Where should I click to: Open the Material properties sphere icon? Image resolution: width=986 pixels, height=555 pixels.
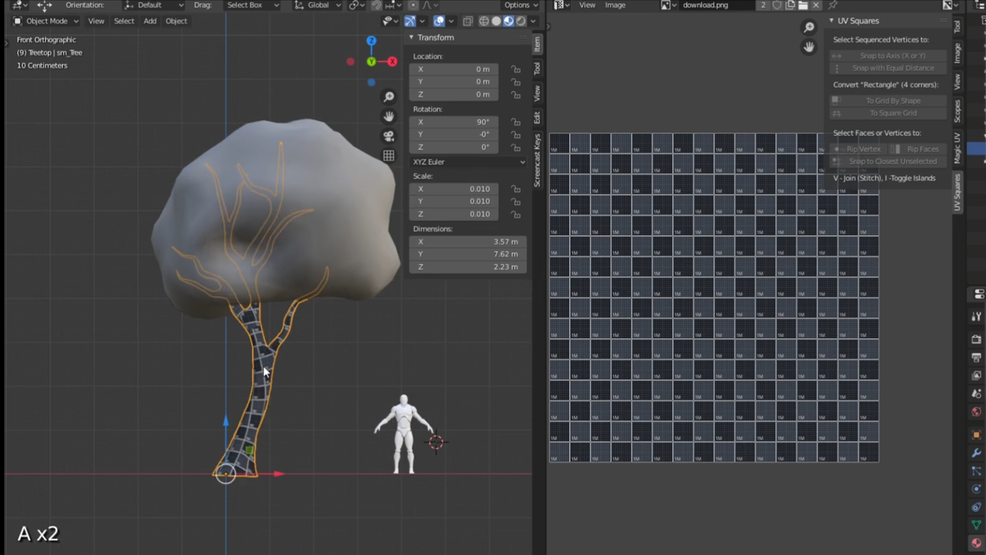[x=977, y=543]
